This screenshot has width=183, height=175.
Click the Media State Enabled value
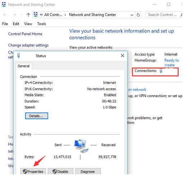pos(110,95)
